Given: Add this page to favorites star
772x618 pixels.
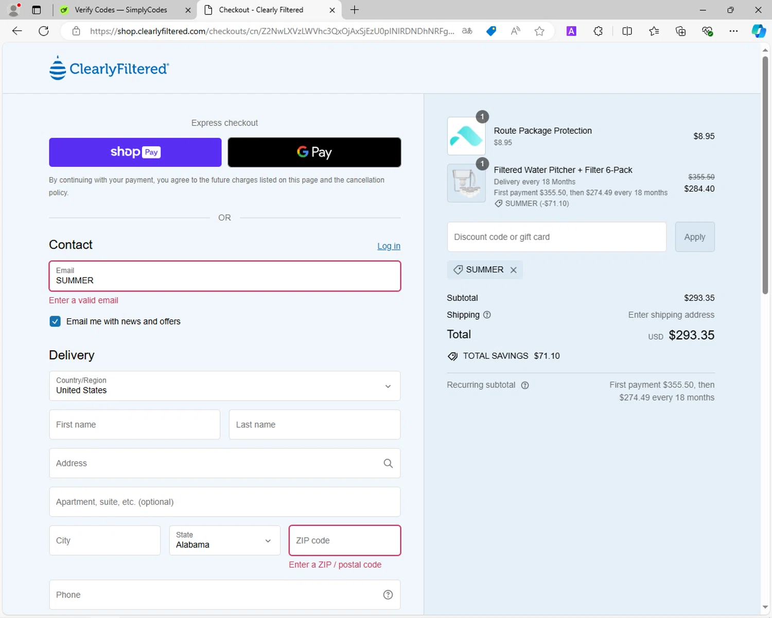Looking at the screenshot, I should click(539, 31).
